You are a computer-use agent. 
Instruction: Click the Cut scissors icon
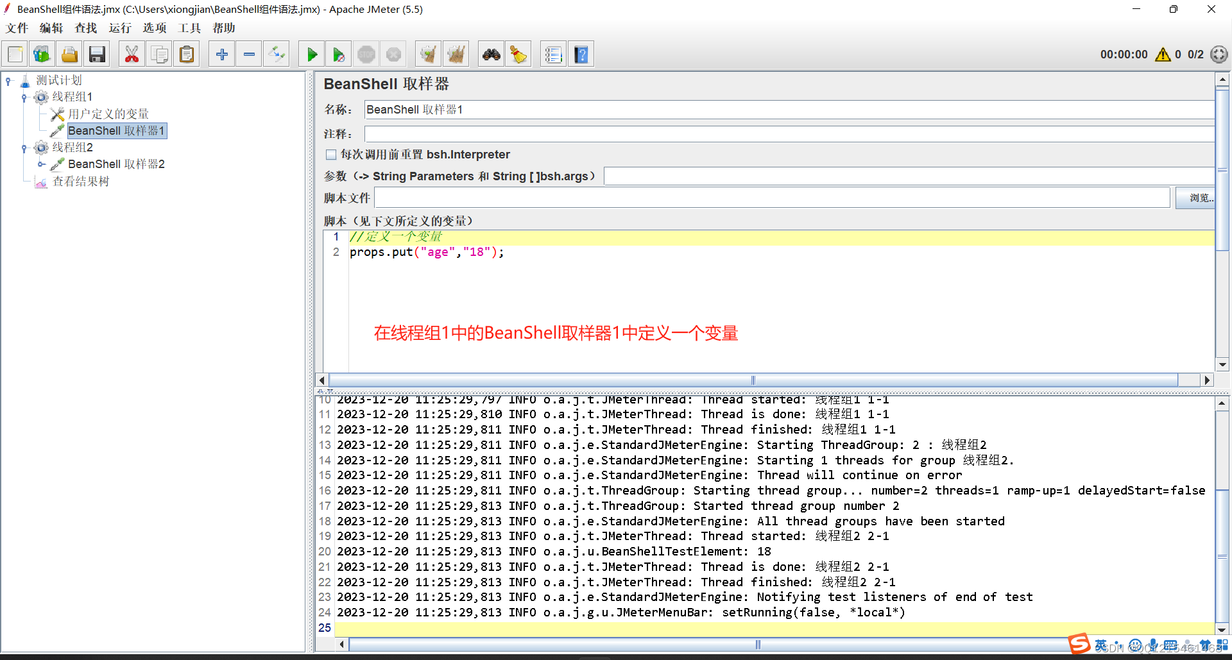132,55
